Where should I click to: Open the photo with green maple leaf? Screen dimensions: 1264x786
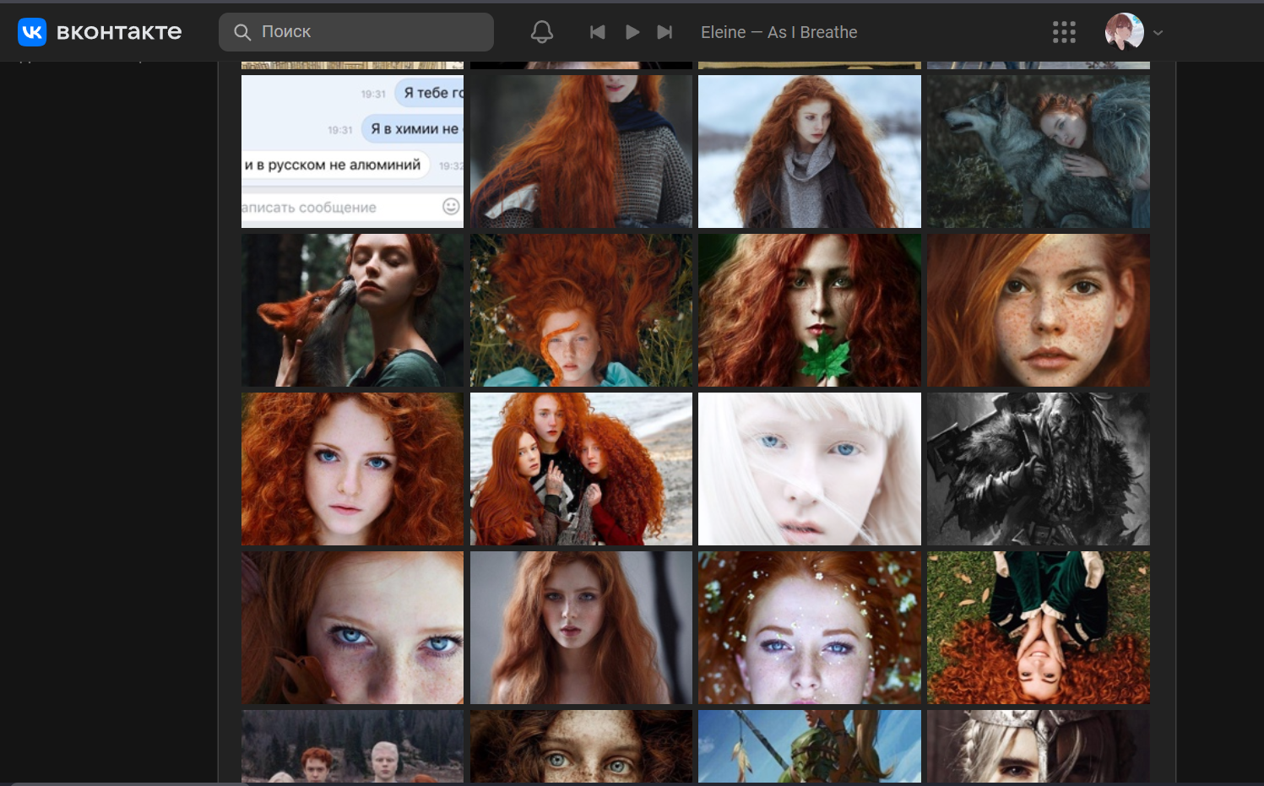point(809,310)
